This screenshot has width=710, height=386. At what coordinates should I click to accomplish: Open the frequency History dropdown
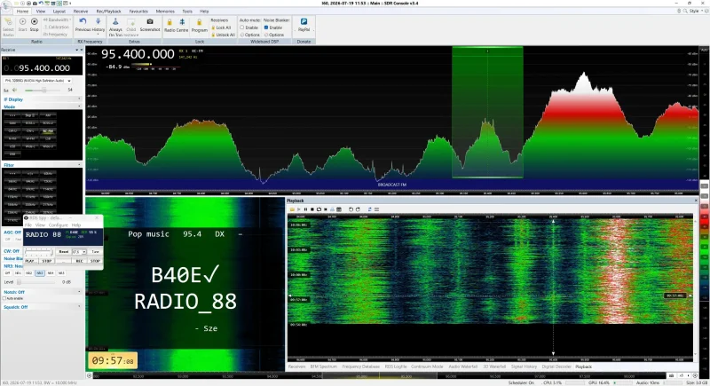pos(99,26)
